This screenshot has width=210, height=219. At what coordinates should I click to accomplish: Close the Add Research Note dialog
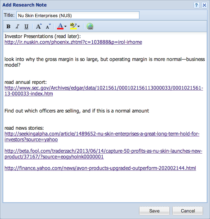(x=204, y=5)
